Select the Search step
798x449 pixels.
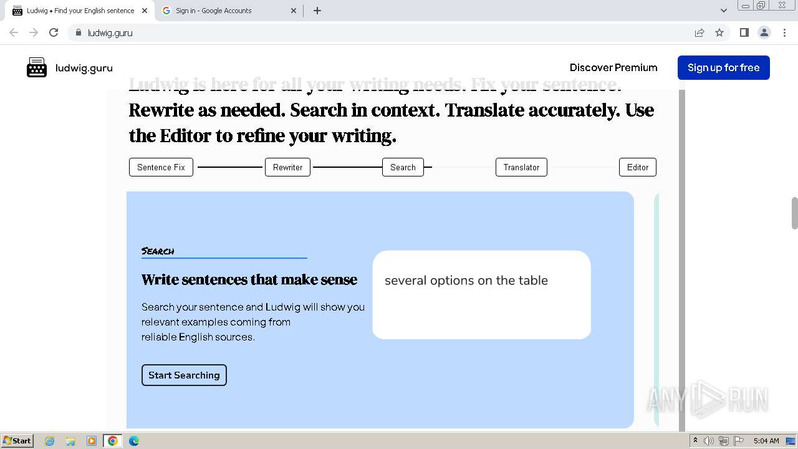(x=403, y=167)
